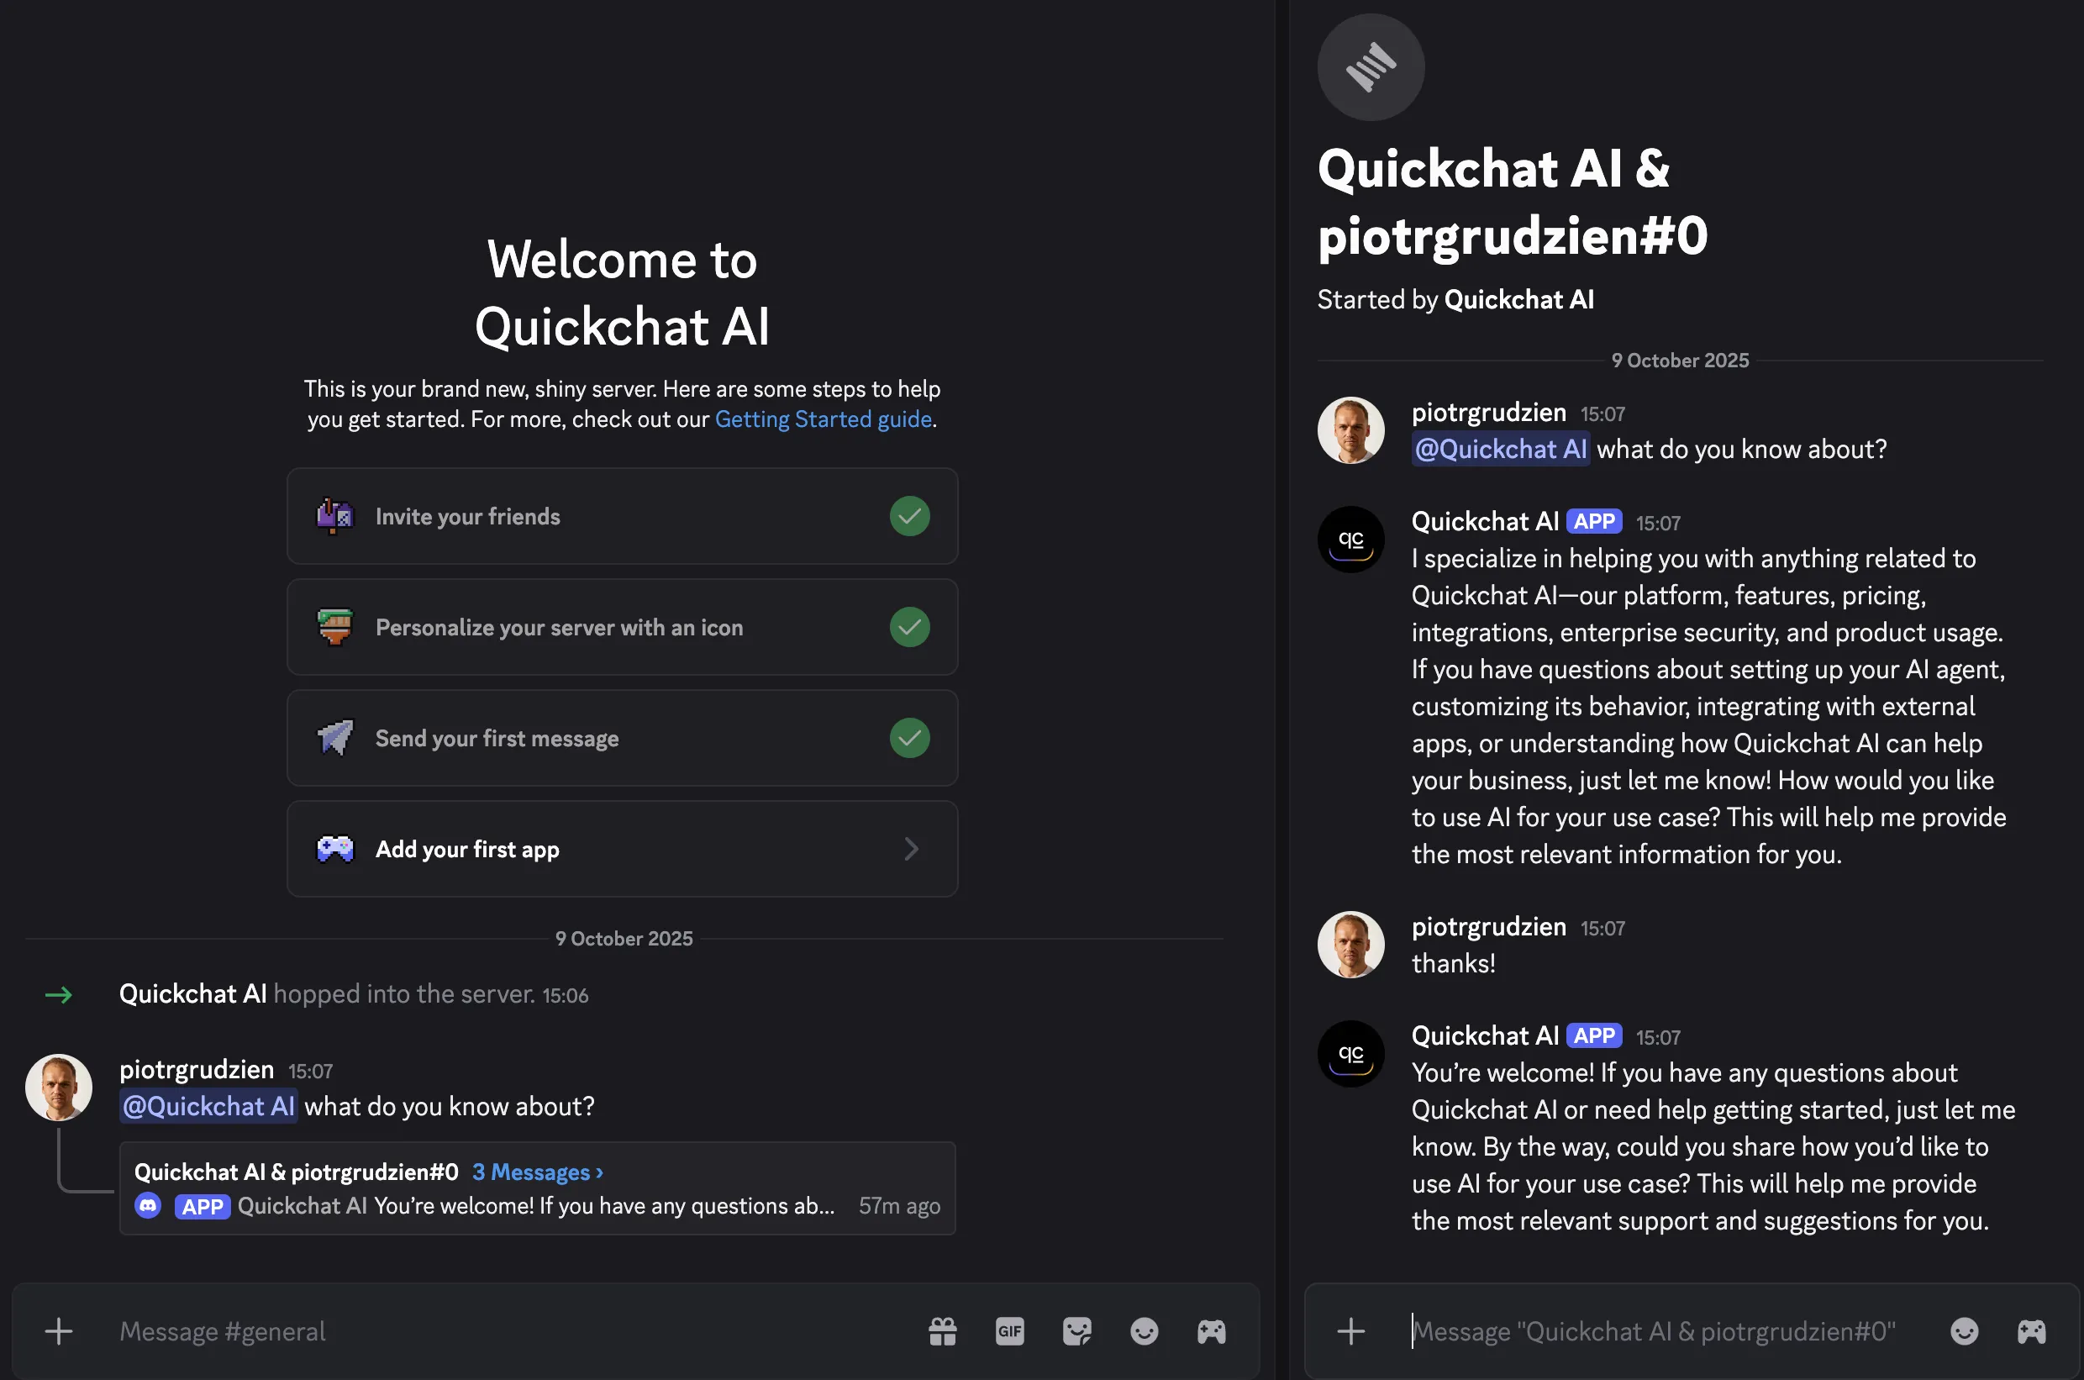
Task: Open the gift icon in #general message bar
Action: point(943,1330)
